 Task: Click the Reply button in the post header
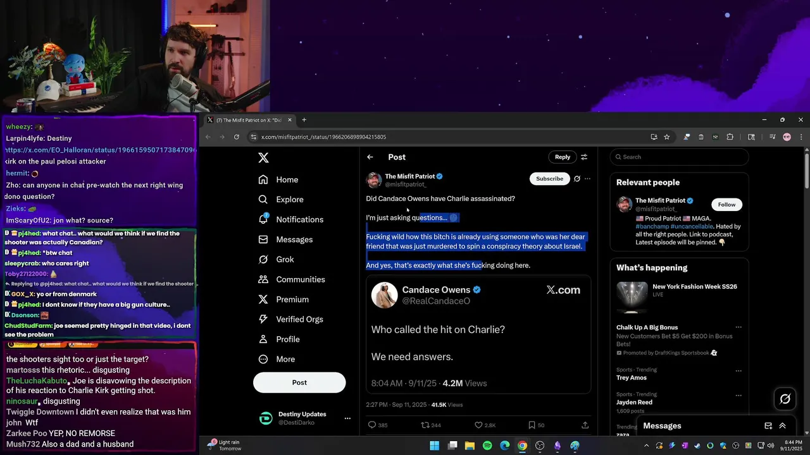click(563, 157)
